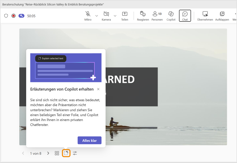Click the purple Copilot sparkle badge
237x163 pixels.
tap(22, 16)
